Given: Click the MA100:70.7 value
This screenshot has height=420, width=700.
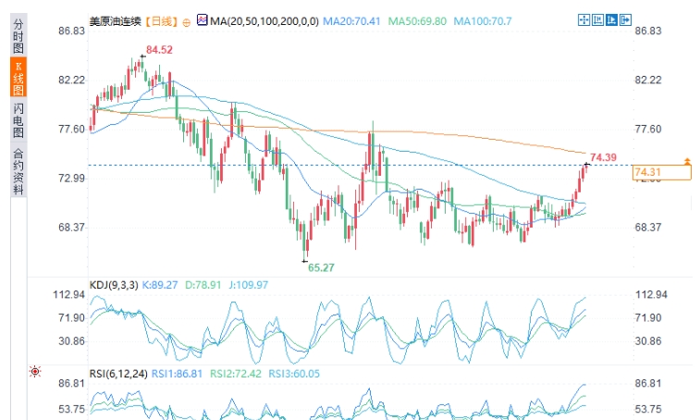Looking at the screenshot, I should pyautogui.click(x=483, y=21).
